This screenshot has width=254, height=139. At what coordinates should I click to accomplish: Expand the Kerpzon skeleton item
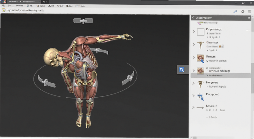[x=193, y=83]
